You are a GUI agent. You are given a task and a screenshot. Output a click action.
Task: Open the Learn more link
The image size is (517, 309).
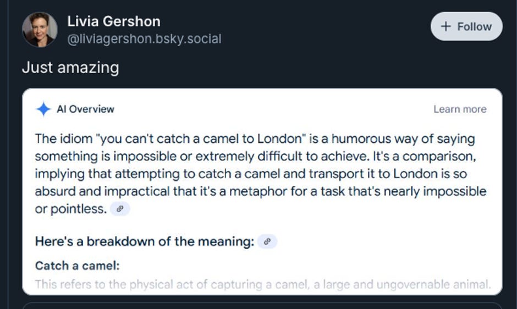(460, 109)
